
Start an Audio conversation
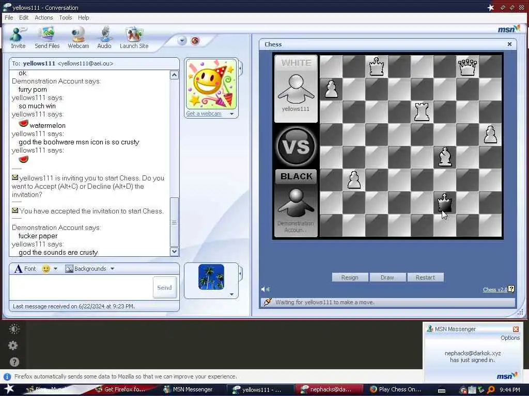pos(104,38)
